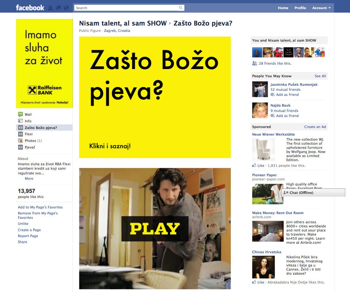This screenshot has height=292, width=350.
Task: Open the Wall section icon
Action: coord(21,114)
